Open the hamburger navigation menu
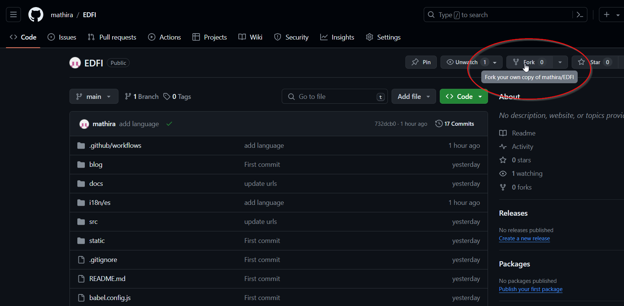Image resolution: width=624 pixels, height=306 pixels. (x=13, y=15)
